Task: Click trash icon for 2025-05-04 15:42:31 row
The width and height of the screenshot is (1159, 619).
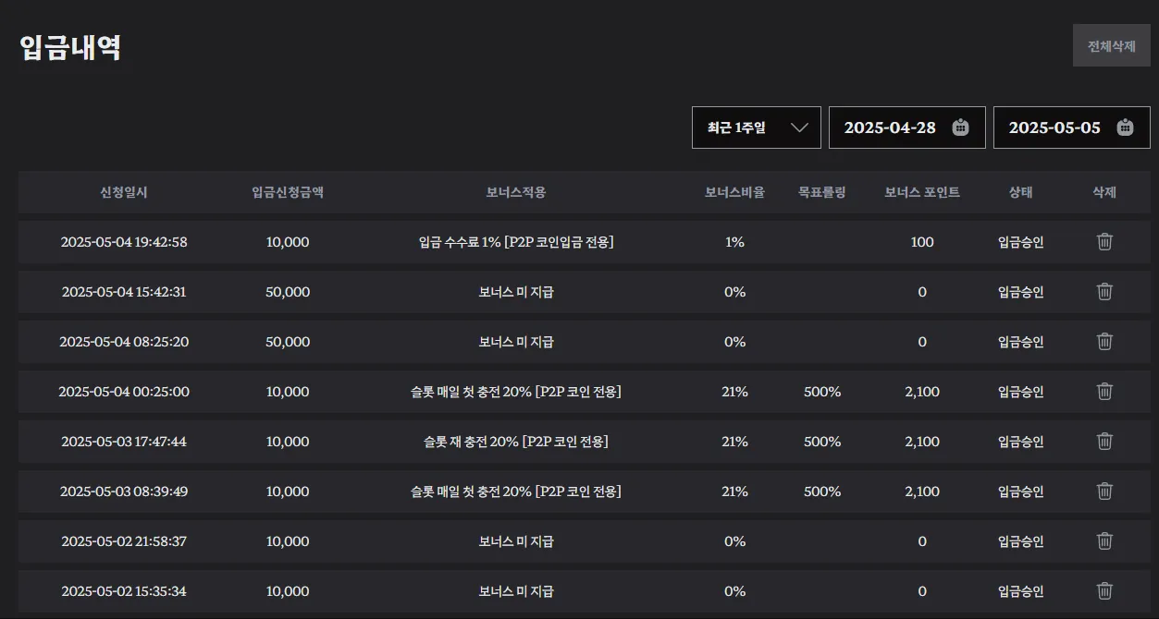Action: click(1104, 292)
